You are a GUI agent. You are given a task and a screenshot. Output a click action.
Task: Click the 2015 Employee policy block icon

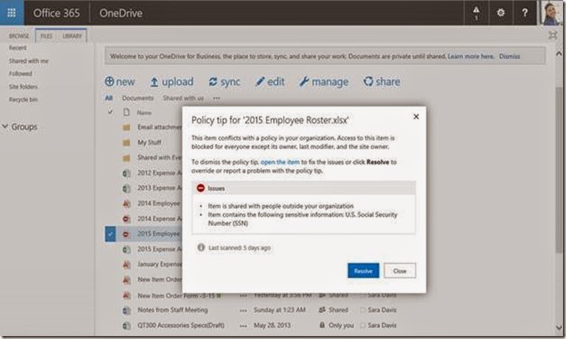coord(126,234)
